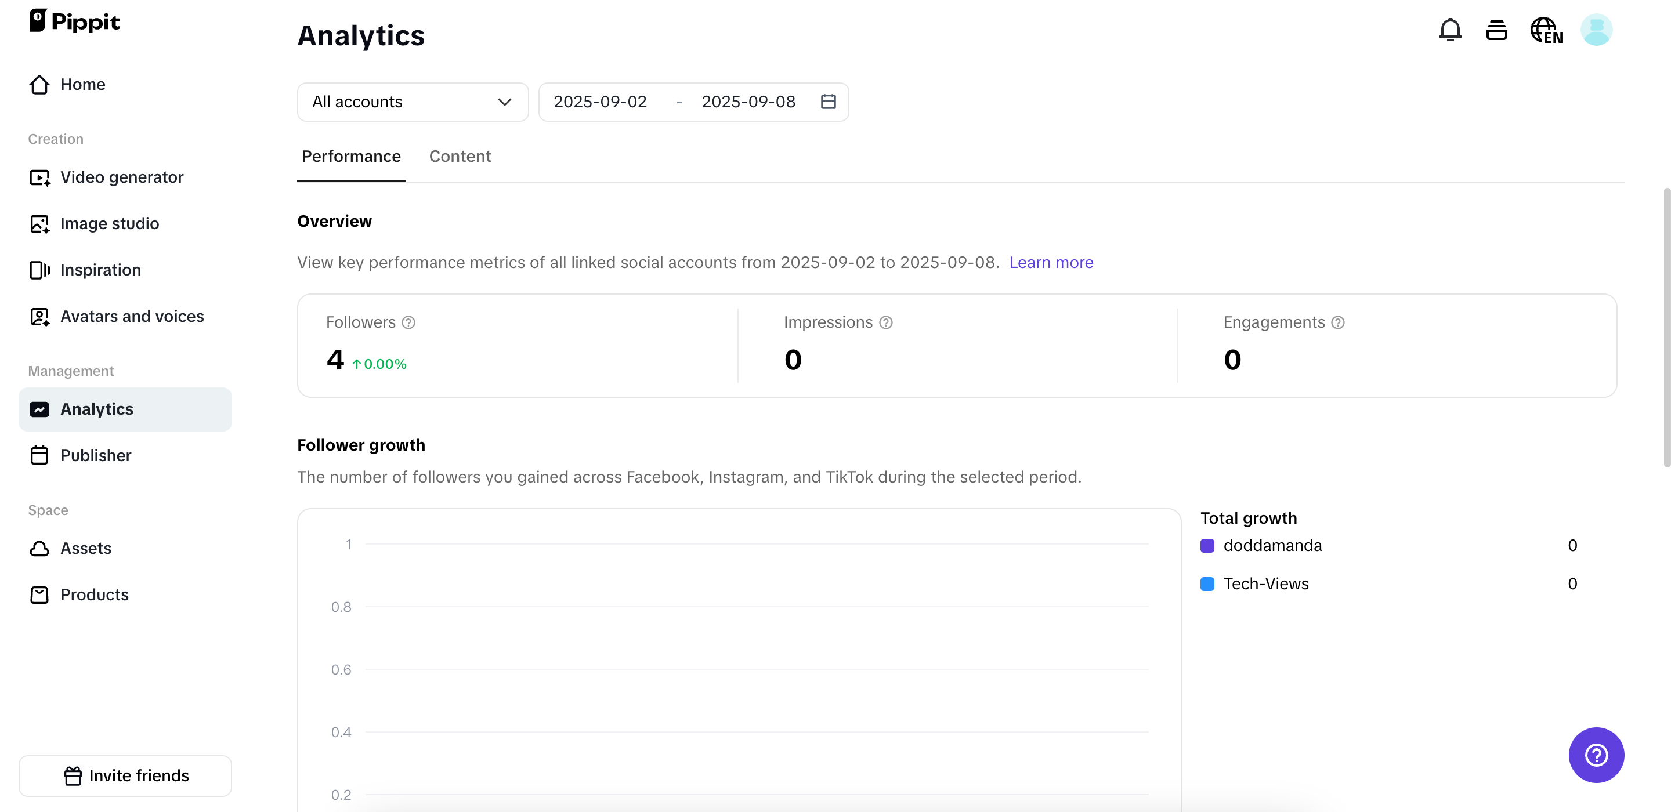Screen dimensions: 1671x812
Task: Click the Learn more link
Action: coord(1051,263)
